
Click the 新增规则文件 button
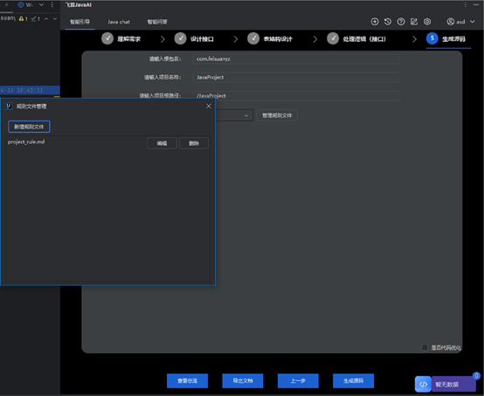[x=29, y=127]
